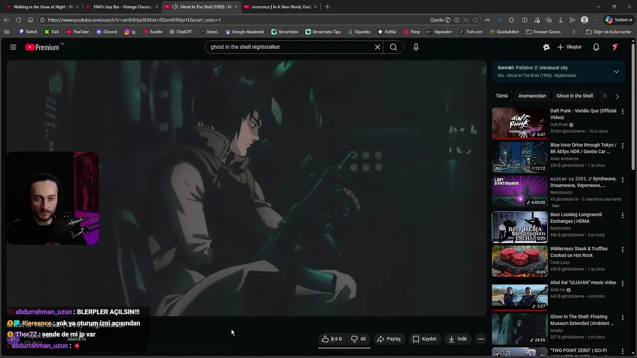Viewport: 637px width, 358px height.
Task: Expand the Sonraki mix playlist chevron
Action: click(616, 72)
